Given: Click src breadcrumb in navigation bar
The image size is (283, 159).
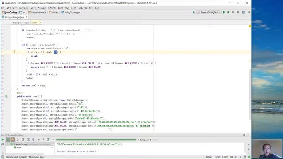Looking at the screenshot, I should click(x=23, y=12).
